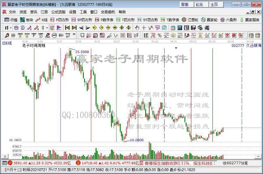
Task: Open the 江恩 menu
Action: (44, 12)
